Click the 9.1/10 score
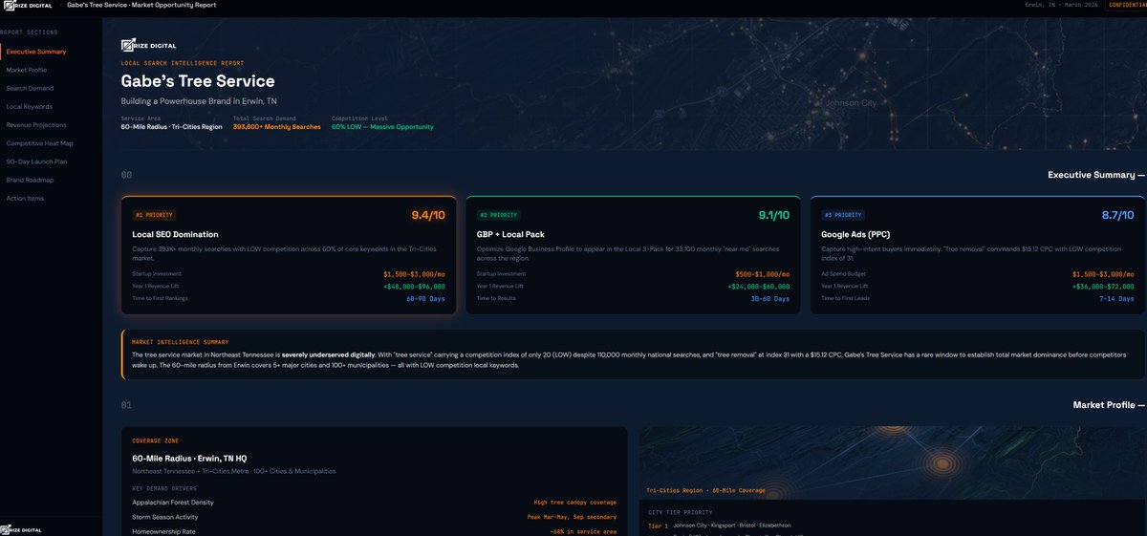 tap(773, 215)
